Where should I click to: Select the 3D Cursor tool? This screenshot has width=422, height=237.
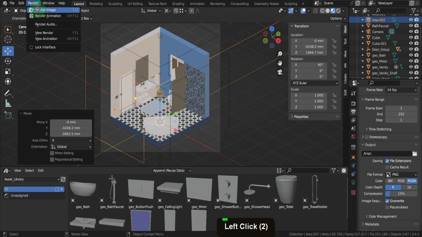pos(8,39)
